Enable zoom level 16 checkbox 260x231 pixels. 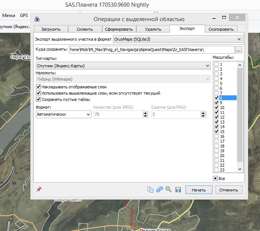pos(216,136)
